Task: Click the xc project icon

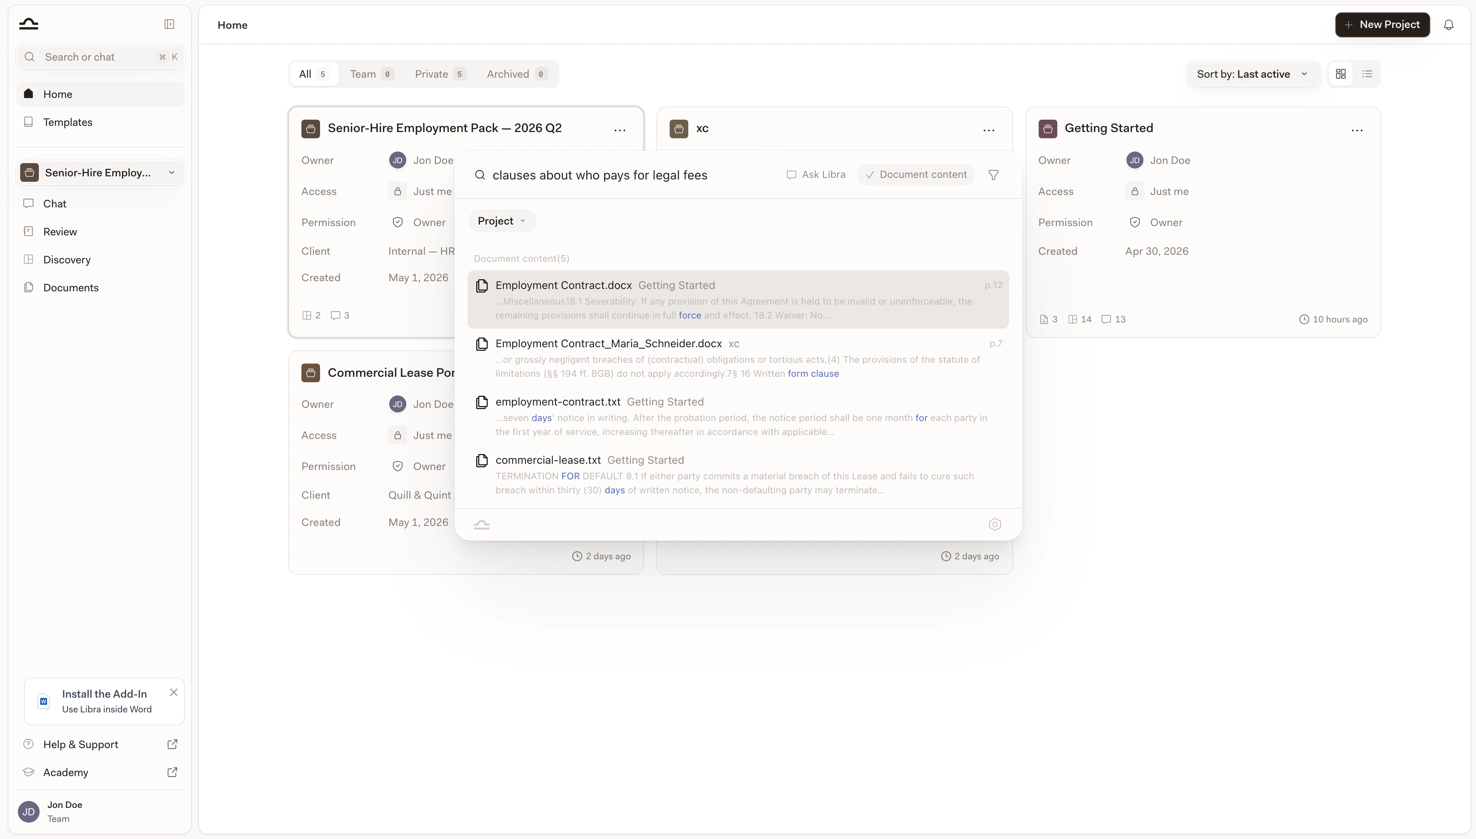Action: pyautogui.click(x=679, y=129)
